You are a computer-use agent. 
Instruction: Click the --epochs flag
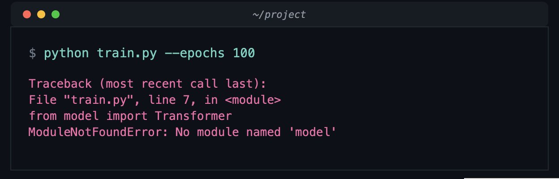[194, 53]
